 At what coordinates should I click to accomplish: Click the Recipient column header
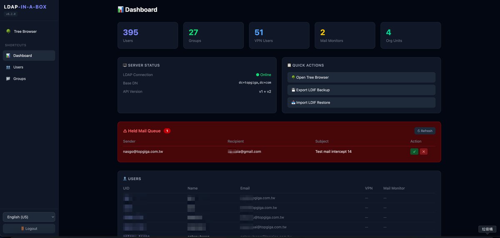[236, 141]
